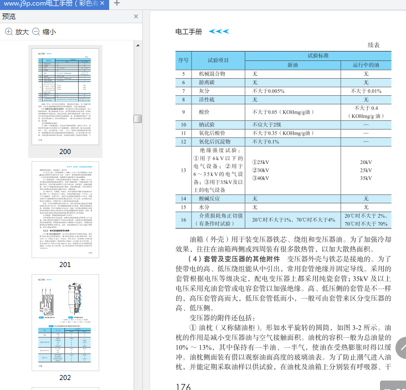Click the 电工手册 page header text
The width and height of the screenshot is (406, 390).
pos(188,32)
